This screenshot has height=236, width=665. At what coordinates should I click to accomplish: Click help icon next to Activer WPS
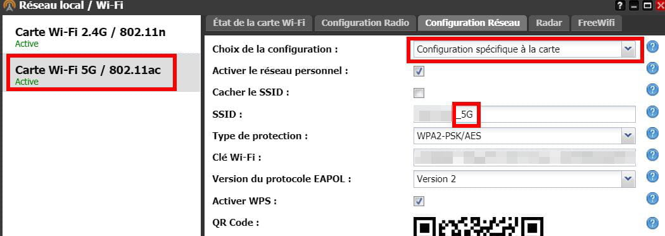tap(652, 198)
